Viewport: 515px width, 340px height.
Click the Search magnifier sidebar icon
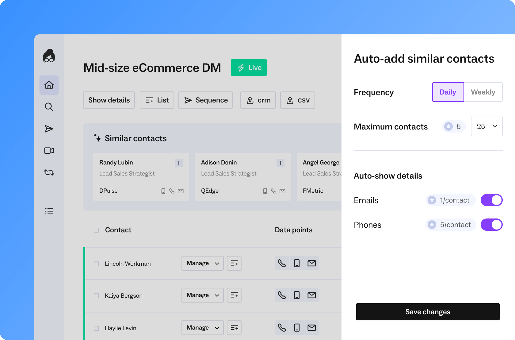(49, 107)
